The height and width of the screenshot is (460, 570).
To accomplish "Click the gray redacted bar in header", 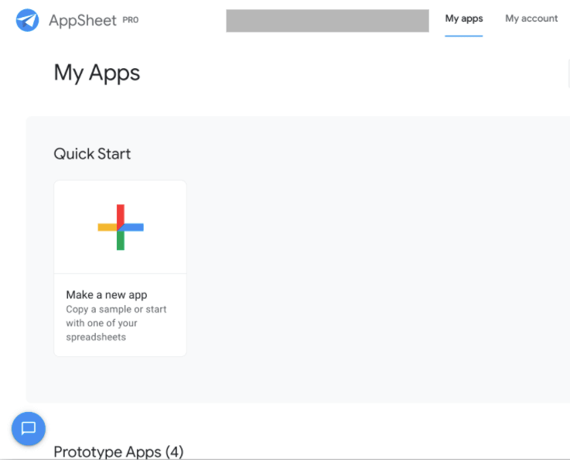I will 327,21.
